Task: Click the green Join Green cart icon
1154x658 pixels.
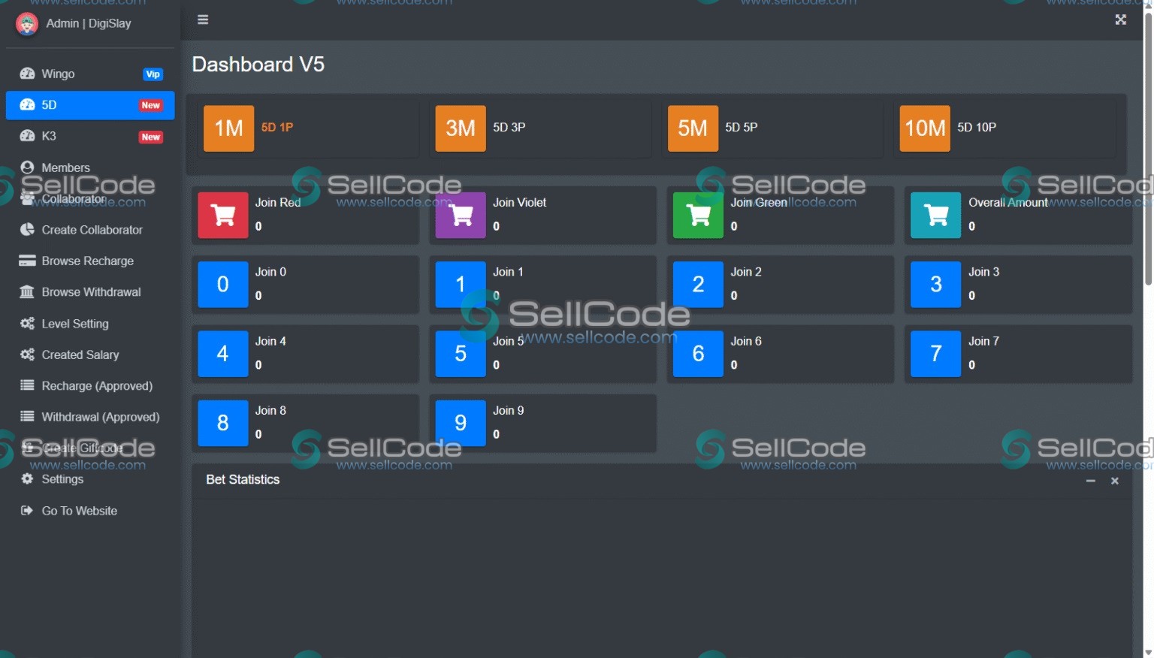Action: pyautogui.click(x=698, y=216)
